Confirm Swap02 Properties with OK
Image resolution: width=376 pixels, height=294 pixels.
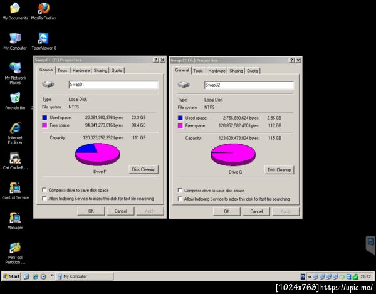[227, 211]
